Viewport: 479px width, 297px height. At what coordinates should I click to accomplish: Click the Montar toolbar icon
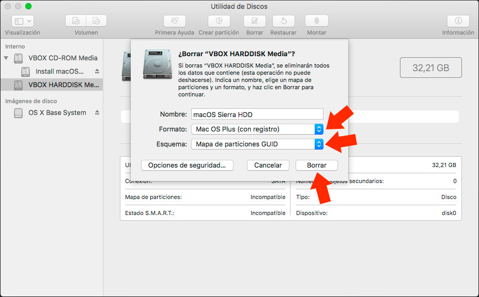coord(316,21)
